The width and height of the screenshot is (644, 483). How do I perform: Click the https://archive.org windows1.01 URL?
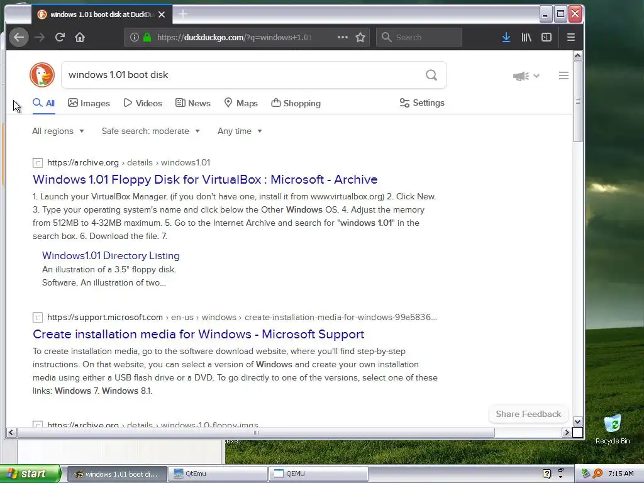(128, 163)
